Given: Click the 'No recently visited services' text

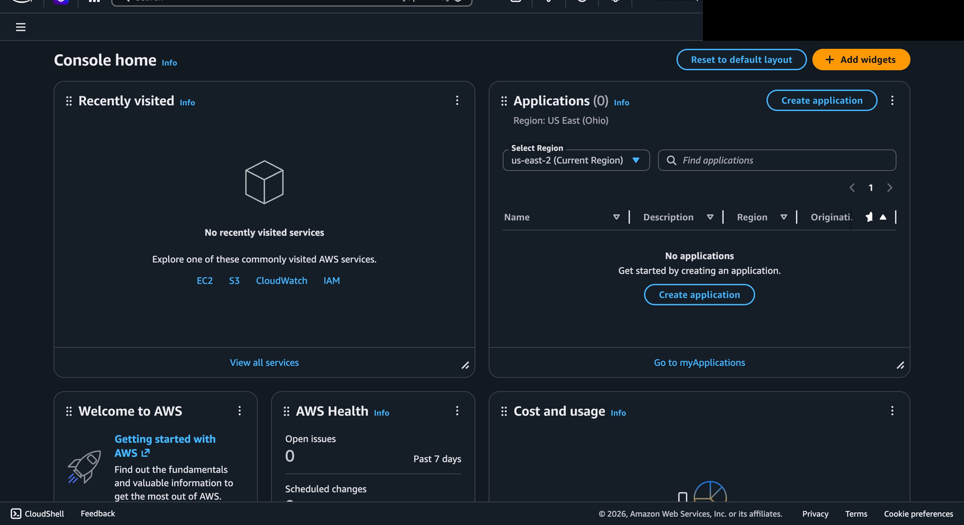Looking at the screenshot, I should click(264, 233).
